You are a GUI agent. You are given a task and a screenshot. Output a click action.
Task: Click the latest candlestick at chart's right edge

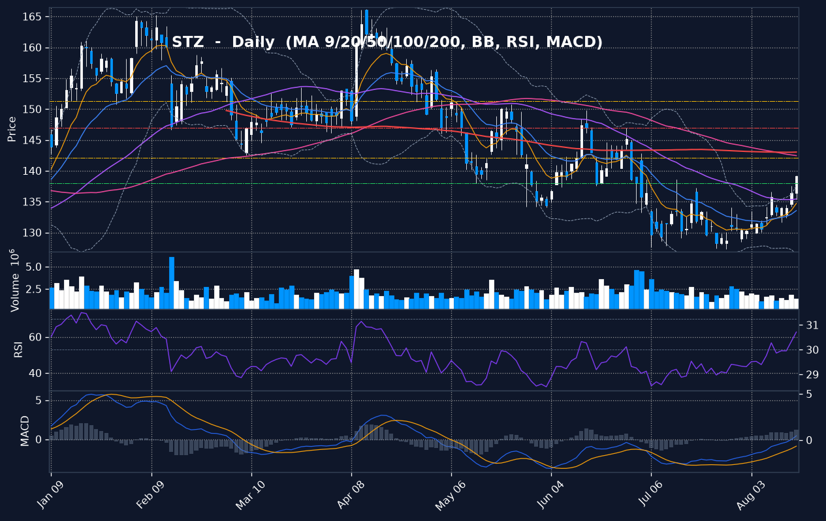pos(797,185)
